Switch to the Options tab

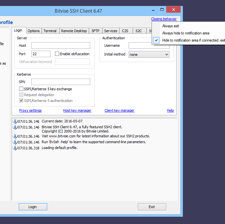tap(34, 31)
